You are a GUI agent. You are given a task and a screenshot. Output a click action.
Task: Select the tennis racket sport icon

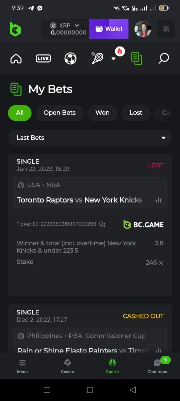pyautogui.click(x=97, y=58)
